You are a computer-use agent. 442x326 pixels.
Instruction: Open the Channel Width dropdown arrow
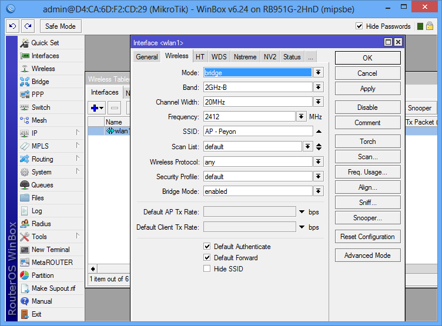[x=318, y=102]
